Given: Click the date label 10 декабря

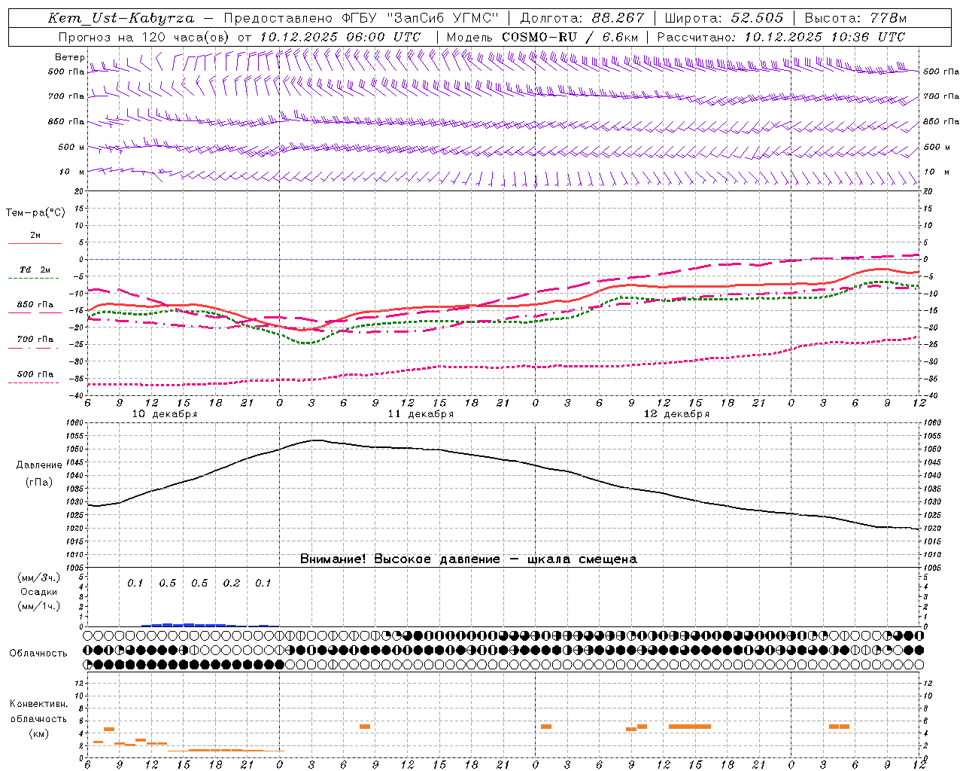Looking at the screenshot, I should pos(165,414).
